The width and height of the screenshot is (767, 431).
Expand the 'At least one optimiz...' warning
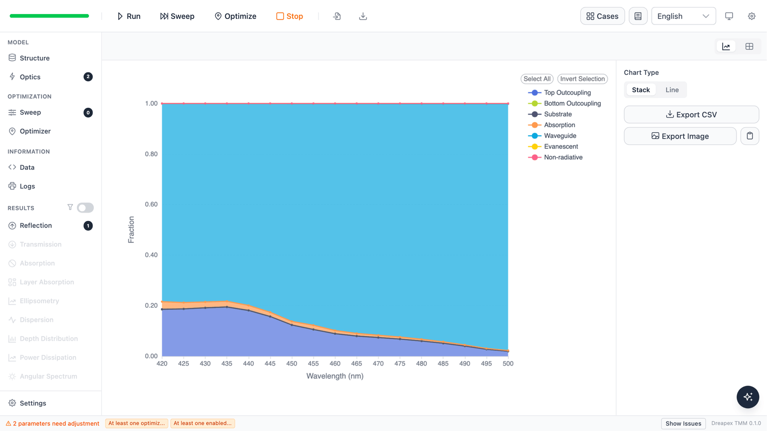(x=136, y=423)
